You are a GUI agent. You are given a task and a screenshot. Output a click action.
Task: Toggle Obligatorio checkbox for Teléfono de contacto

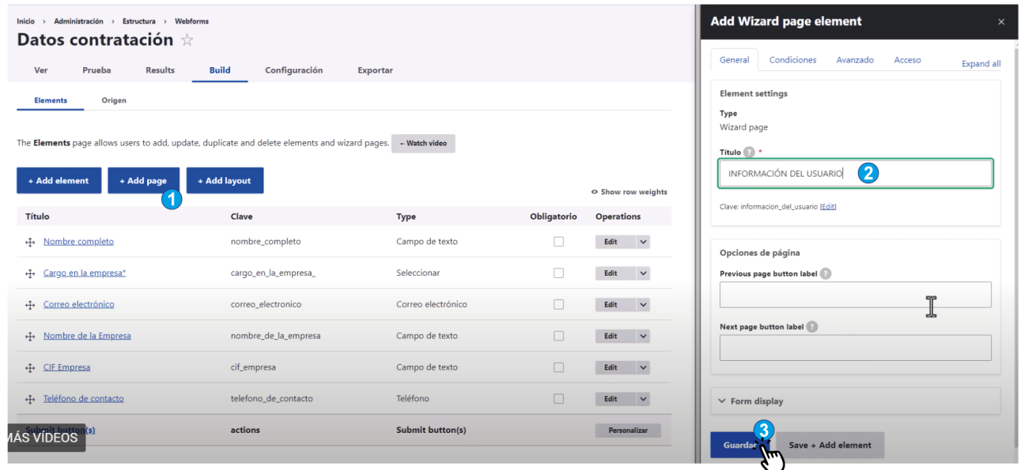(558, 399)
